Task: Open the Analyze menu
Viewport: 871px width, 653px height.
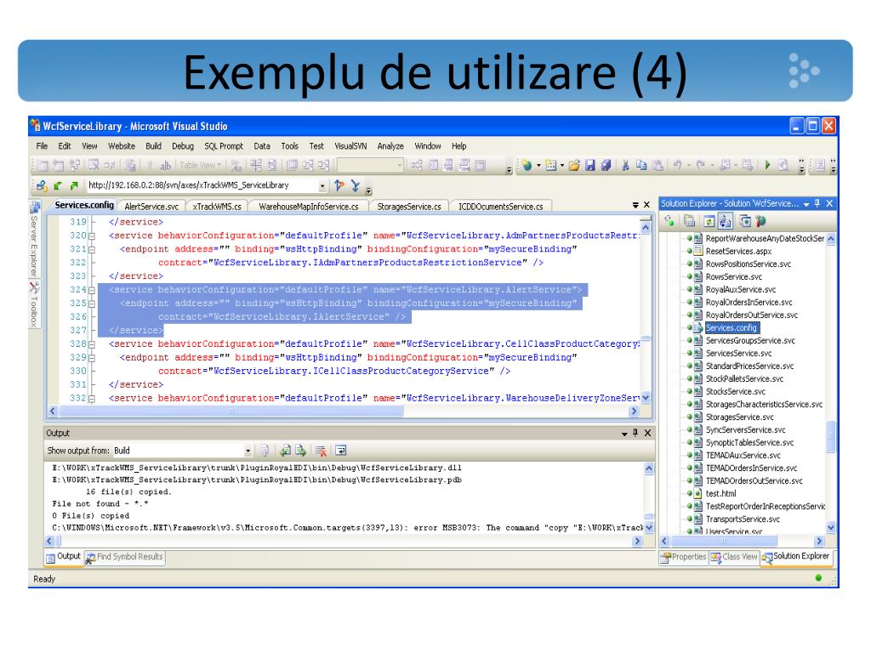Action: 390,146
